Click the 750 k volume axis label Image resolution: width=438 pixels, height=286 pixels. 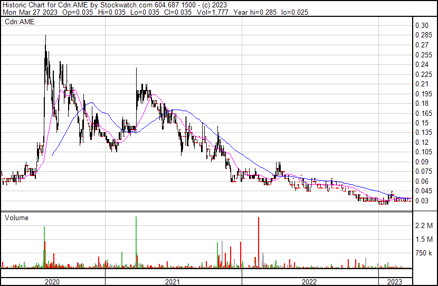click(424, 253)
